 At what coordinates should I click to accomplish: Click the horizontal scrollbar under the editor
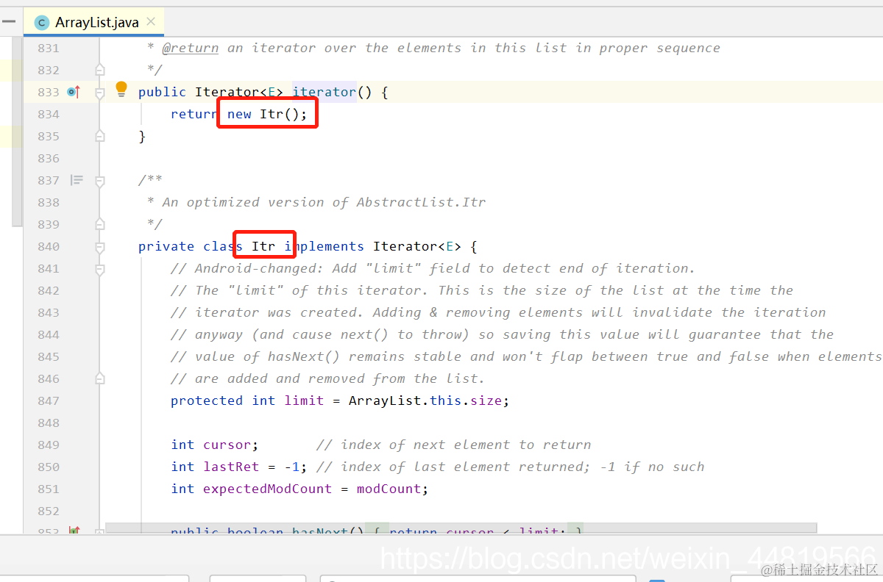461,528
